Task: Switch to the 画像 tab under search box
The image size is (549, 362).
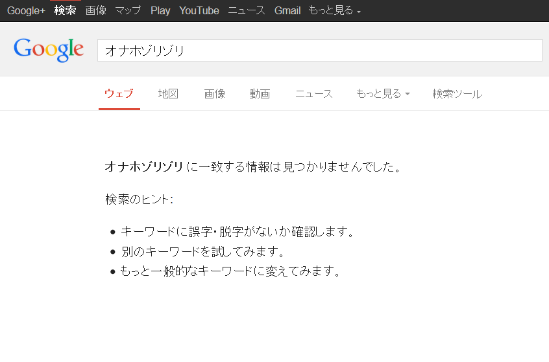Action: click(214, 94)
